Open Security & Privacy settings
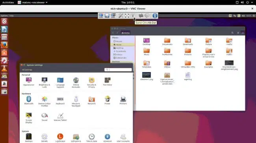 point(92,83)
